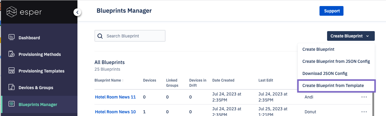Screen dimensions: 386x116
Task: Click the Support button
Action: point(331,11)
